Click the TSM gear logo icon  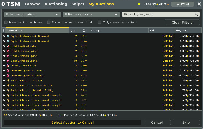click(x=4, y=4)
